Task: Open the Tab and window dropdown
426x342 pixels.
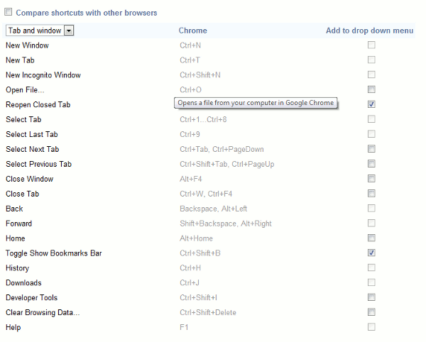Action: pyautogui.click(x=40, y=31)
